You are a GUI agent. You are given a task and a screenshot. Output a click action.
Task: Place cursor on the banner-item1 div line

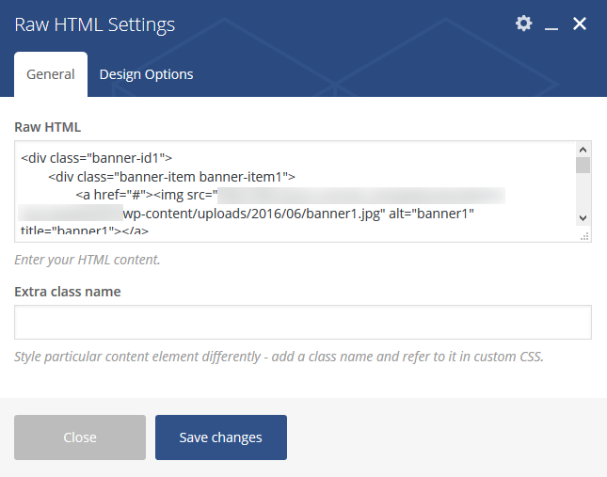171,177
